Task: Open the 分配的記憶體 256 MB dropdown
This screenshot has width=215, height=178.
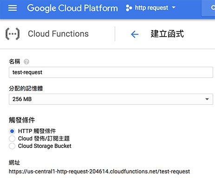Action: (x=111, y=99)
